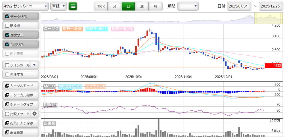Toggle the 注文表示 checkbox
The width and height of the screenshot is (285, 139).
click(8, 35)
